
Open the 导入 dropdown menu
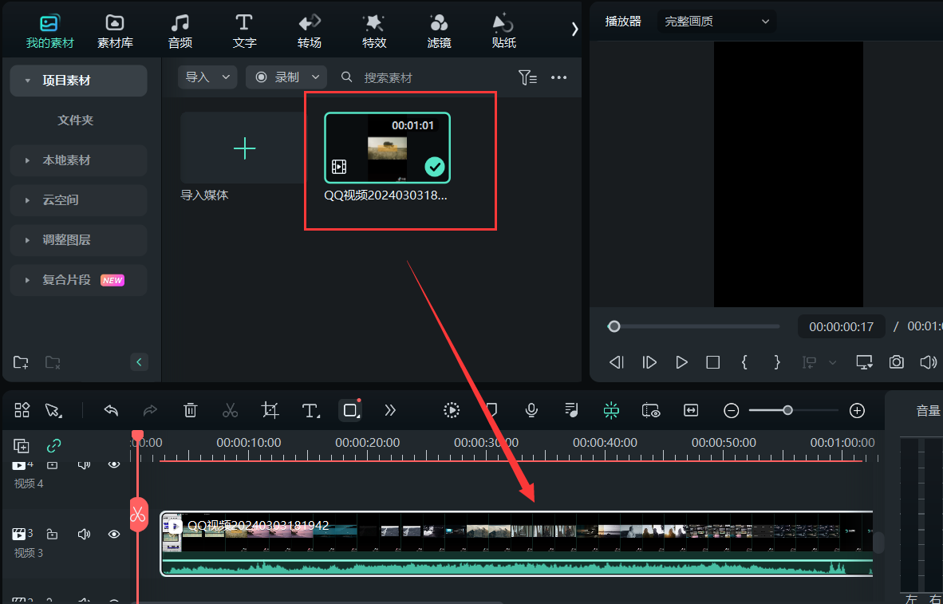coord(207,77)
